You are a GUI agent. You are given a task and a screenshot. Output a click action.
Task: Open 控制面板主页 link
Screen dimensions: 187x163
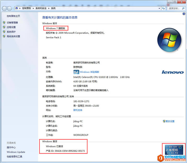coord(13,16)
